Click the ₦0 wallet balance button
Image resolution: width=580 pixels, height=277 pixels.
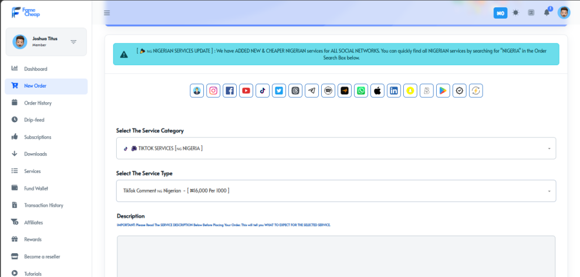coord(501,13)
